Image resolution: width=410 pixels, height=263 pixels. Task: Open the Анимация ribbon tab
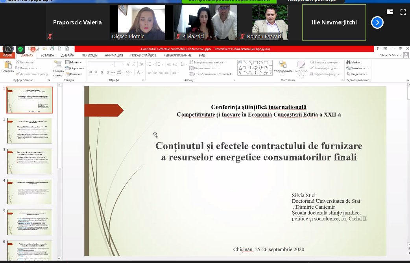[x=114, y=56]
